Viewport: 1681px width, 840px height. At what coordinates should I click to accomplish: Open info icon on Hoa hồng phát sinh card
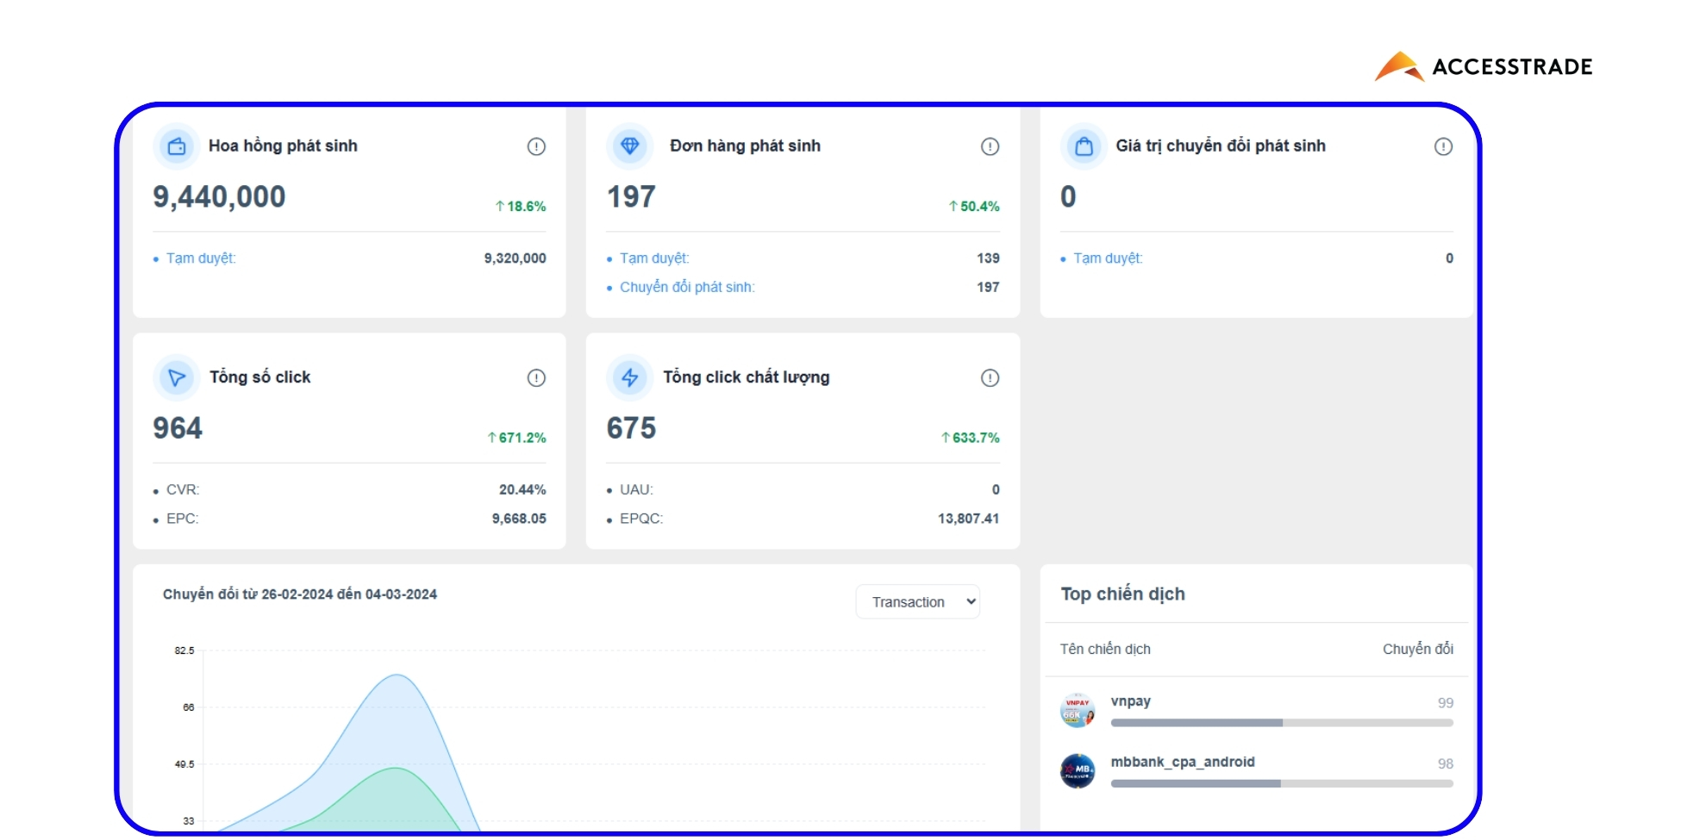click(x=536, y=146)
